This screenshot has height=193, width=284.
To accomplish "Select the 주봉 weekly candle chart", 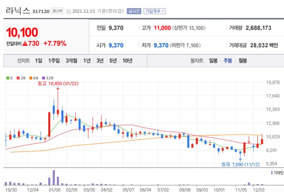I will pyautogui.click(x=228, y=61).
